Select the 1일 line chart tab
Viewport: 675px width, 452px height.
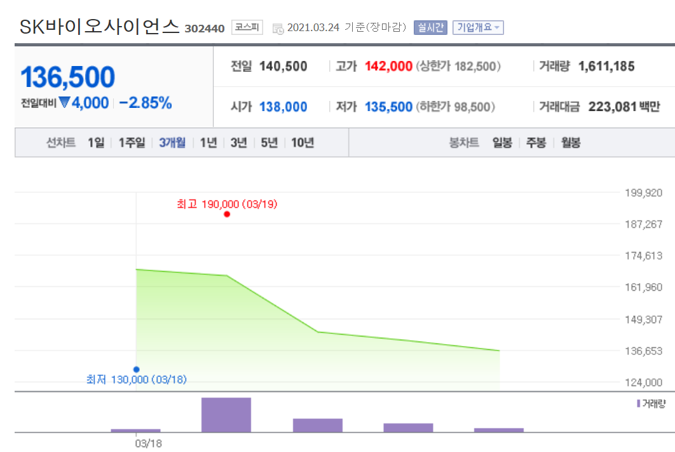[x=96, y=142]
